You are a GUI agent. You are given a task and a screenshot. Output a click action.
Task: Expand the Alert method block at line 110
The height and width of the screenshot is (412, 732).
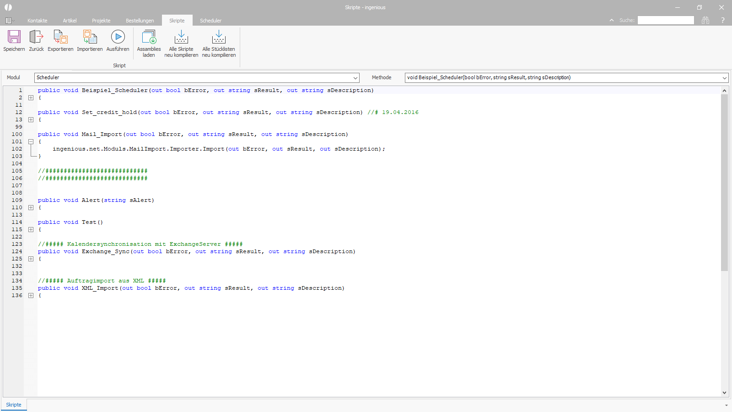[31, 207]
